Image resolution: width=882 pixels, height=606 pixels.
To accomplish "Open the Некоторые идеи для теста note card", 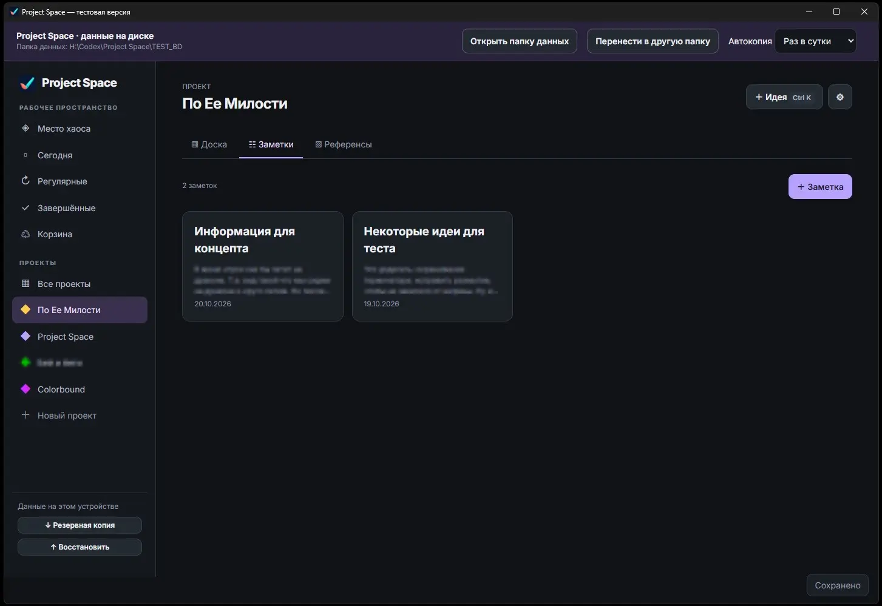I will tap(432, 266).
